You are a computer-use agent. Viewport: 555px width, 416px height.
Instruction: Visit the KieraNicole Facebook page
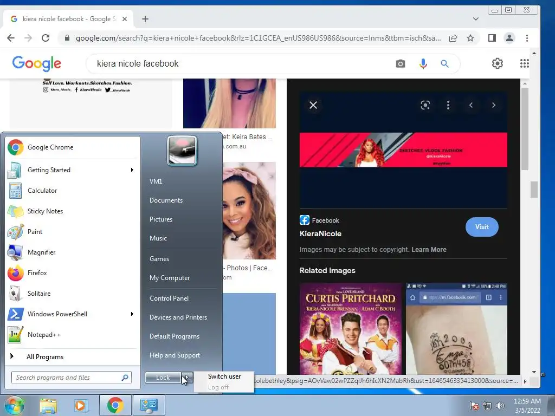point(482,227)
